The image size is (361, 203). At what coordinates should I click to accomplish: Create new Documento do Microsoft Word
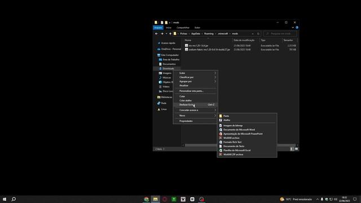pyautogui.click(x=247, y=130)
